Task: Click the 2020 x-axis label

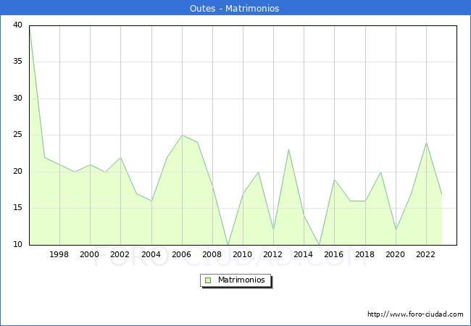Action: point(396,255)
